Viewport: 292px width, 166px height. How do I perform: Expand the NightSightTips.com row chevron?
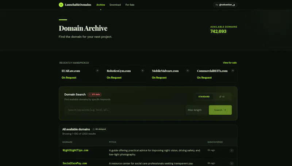(x=232, y=150)
